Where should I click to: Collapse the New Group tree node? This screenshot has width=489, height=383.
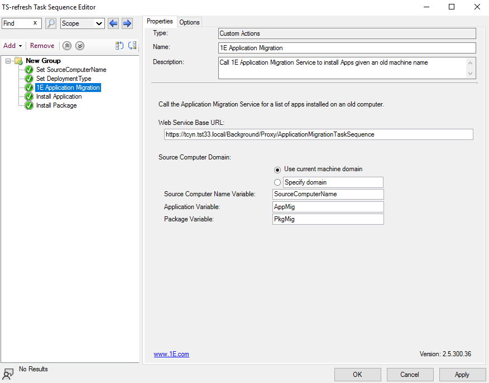(8, 61)
